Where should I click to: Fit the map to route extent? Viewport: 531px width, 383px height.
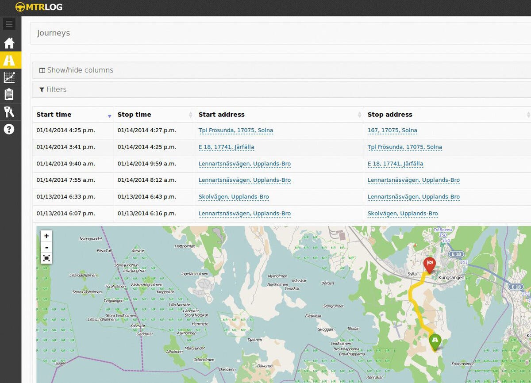tap(46, 258)
